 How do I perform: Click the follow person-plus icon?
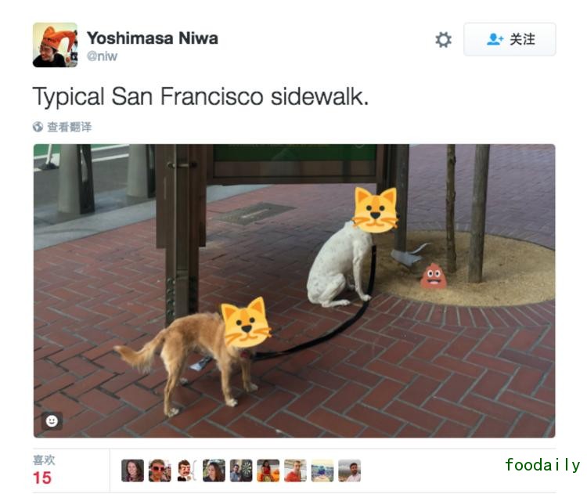(x=495, y=39)
